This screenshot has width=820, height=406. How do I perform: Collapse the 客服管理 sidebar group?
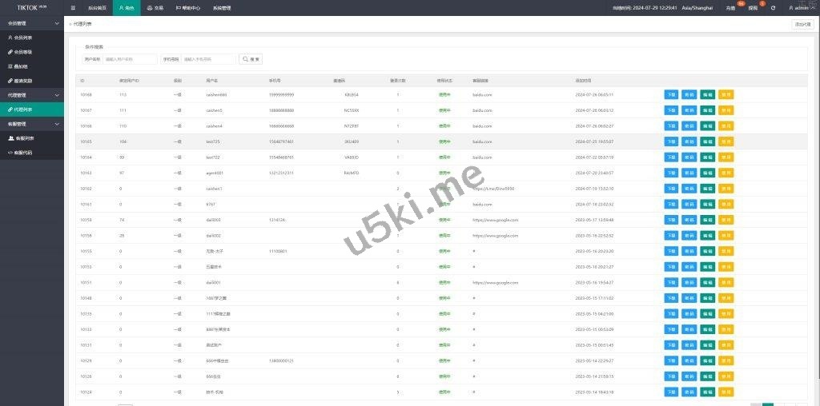[x=32, y=124]
